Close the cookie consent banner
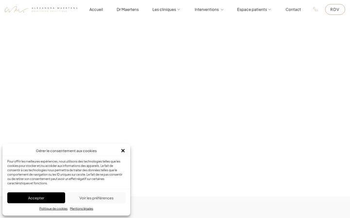 point(123,151)
